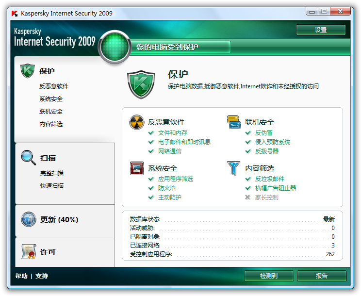The image size is (361, 296).
Task: Open 反伪冒 anti-phishing link
Action: [x=264, y=133]
